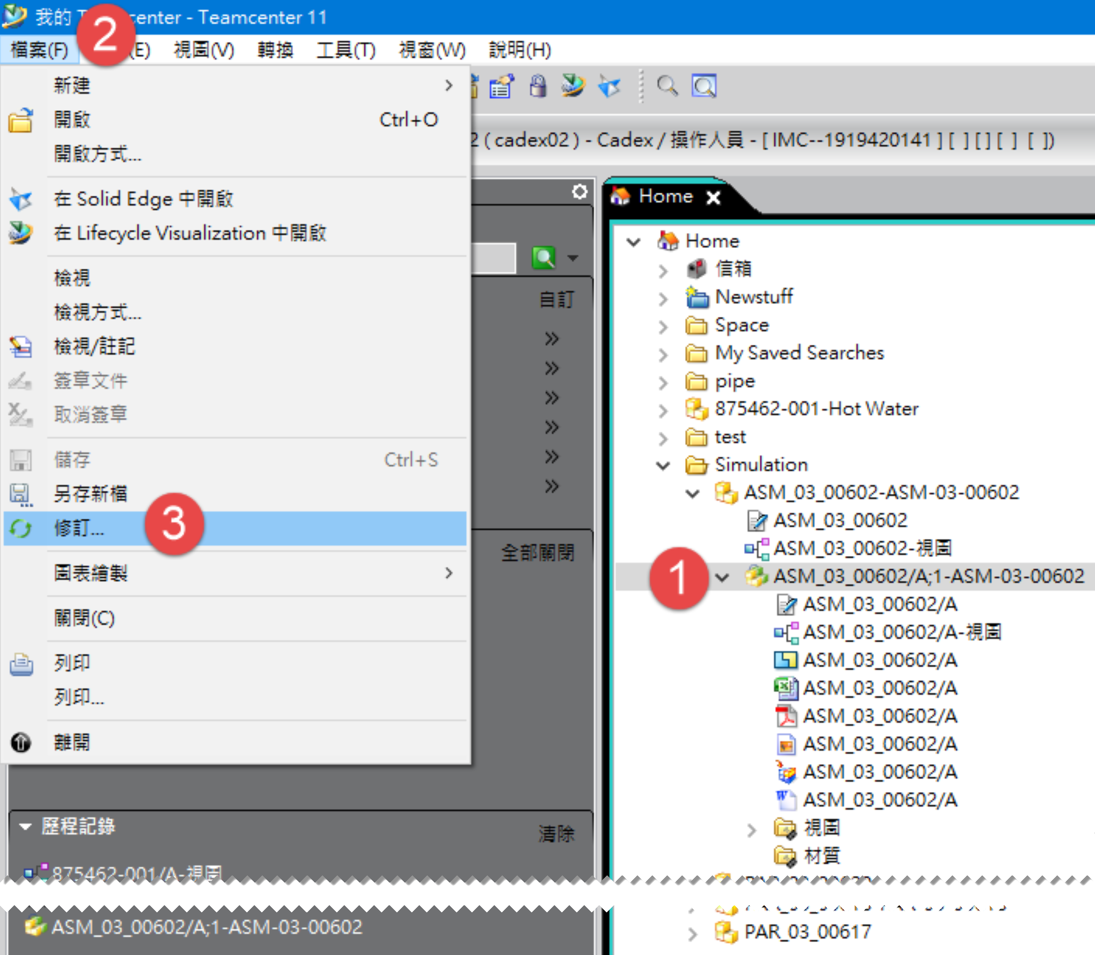Click the boxed magnifier toolbar icon
Image resolution: width=1095 pixels, height=955 pixels.
click(704, 86)
